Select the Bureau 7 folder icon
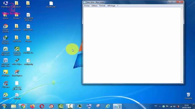The height and width of the screenshot is (109, 195). [x=17, y=16]
